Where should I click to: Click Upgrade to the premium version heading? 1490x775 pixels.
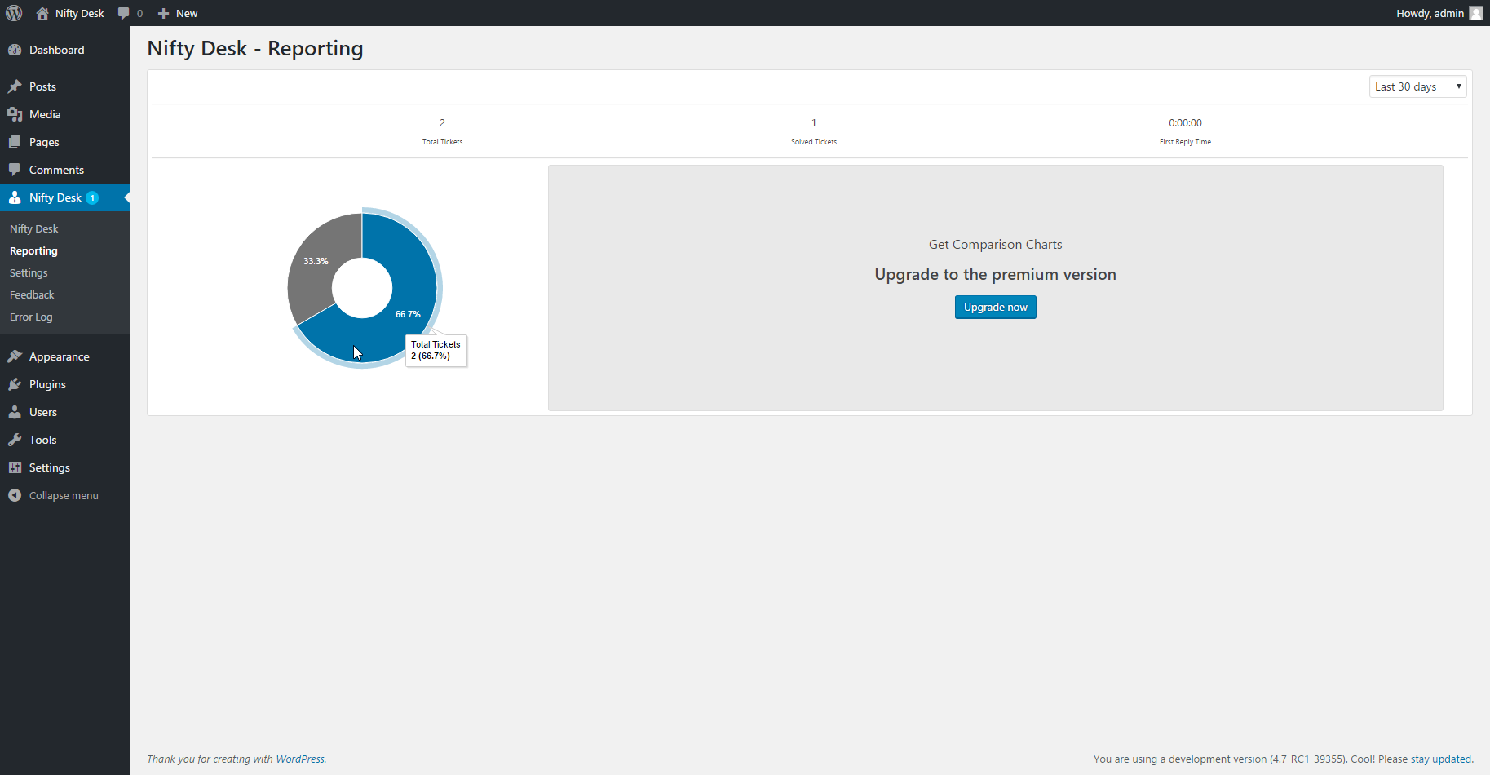(x=995, y=274)
